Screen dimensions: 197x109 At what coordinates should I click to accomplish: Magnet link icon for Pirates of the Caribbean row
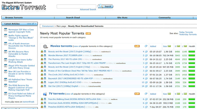45,71
